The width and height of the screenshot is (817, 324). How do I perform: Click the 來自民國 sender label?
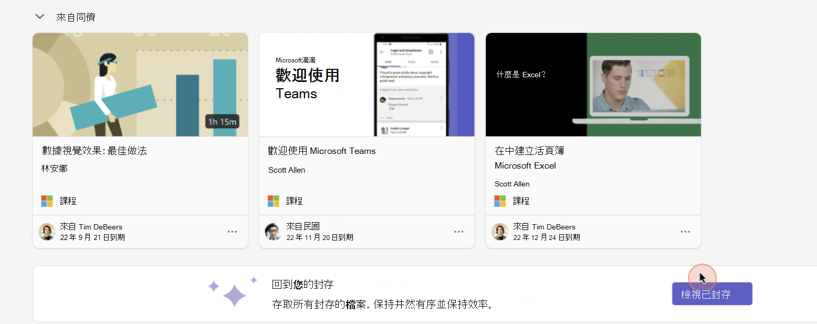click(x=303, y=227)
